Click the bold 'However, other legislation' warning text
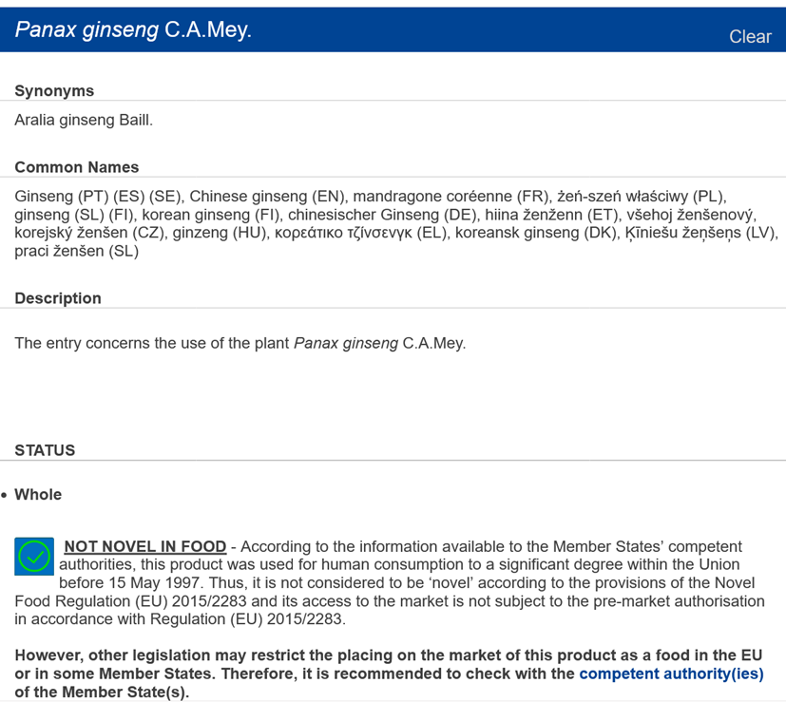 click(389, 674)
